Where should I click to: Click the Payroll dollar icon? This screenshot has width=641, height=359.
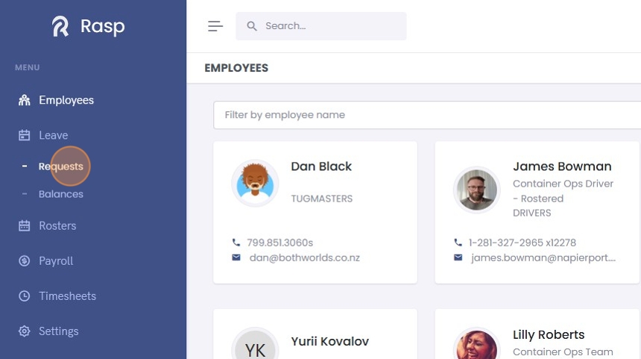[24, 260]
